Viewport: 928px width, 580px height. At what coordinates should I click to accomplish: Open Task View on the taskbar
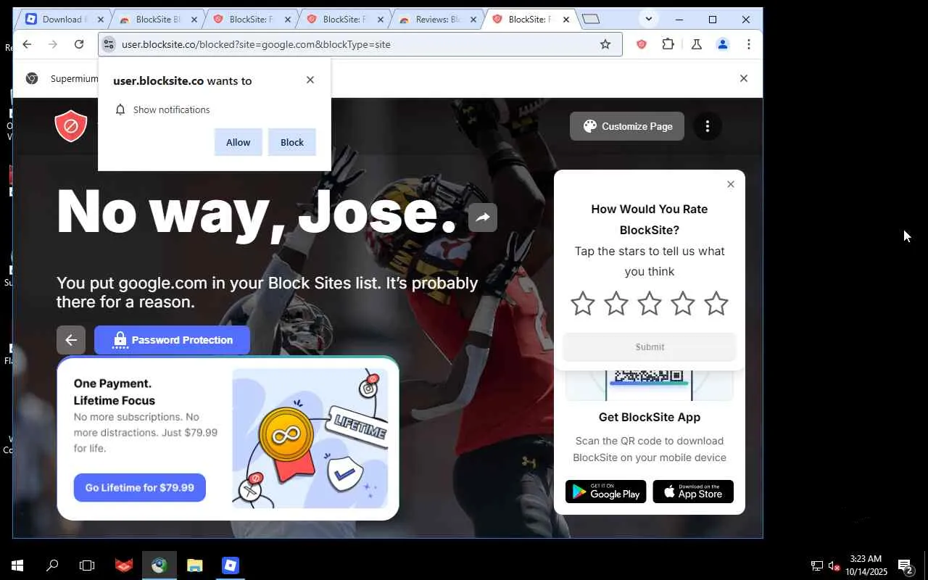pos(87,565)
